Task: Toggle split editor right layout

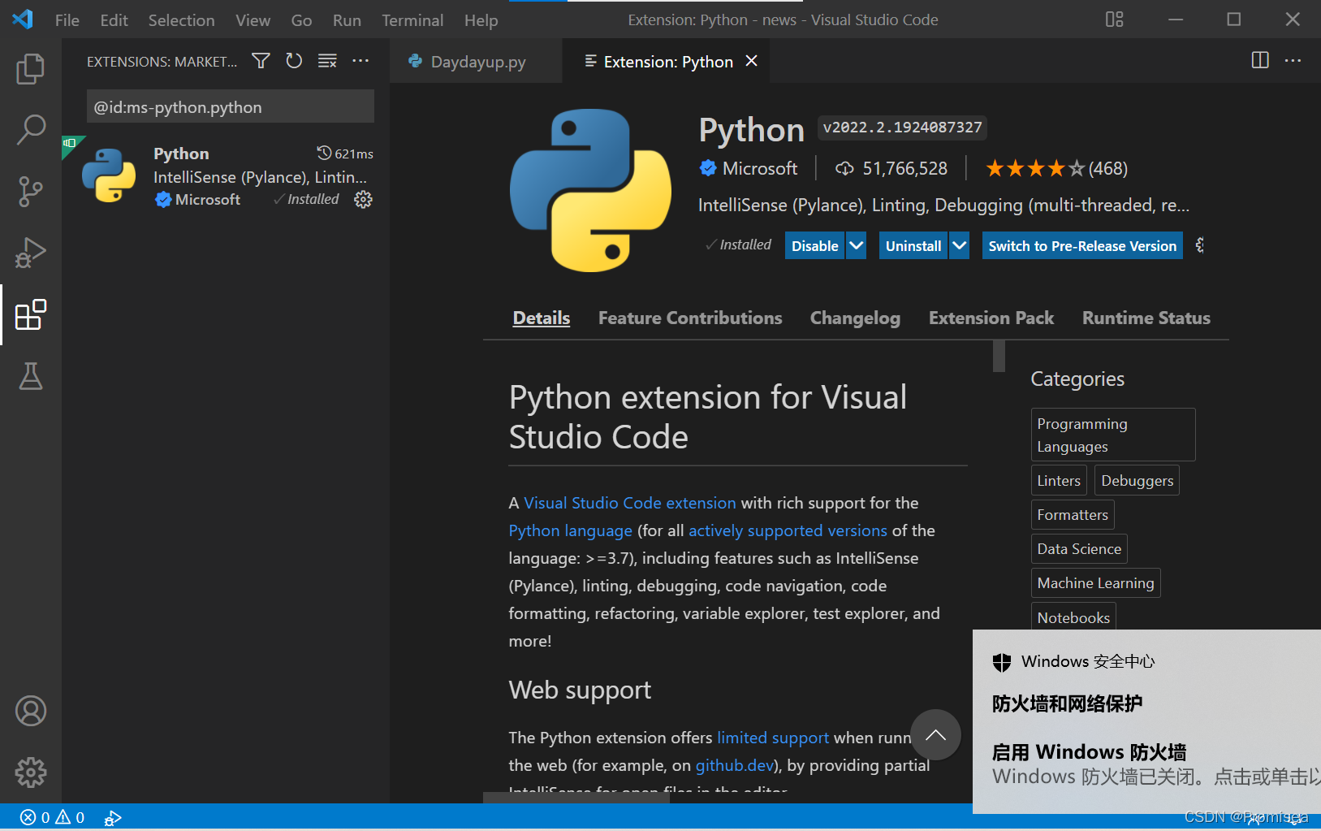Action: 1260,60
